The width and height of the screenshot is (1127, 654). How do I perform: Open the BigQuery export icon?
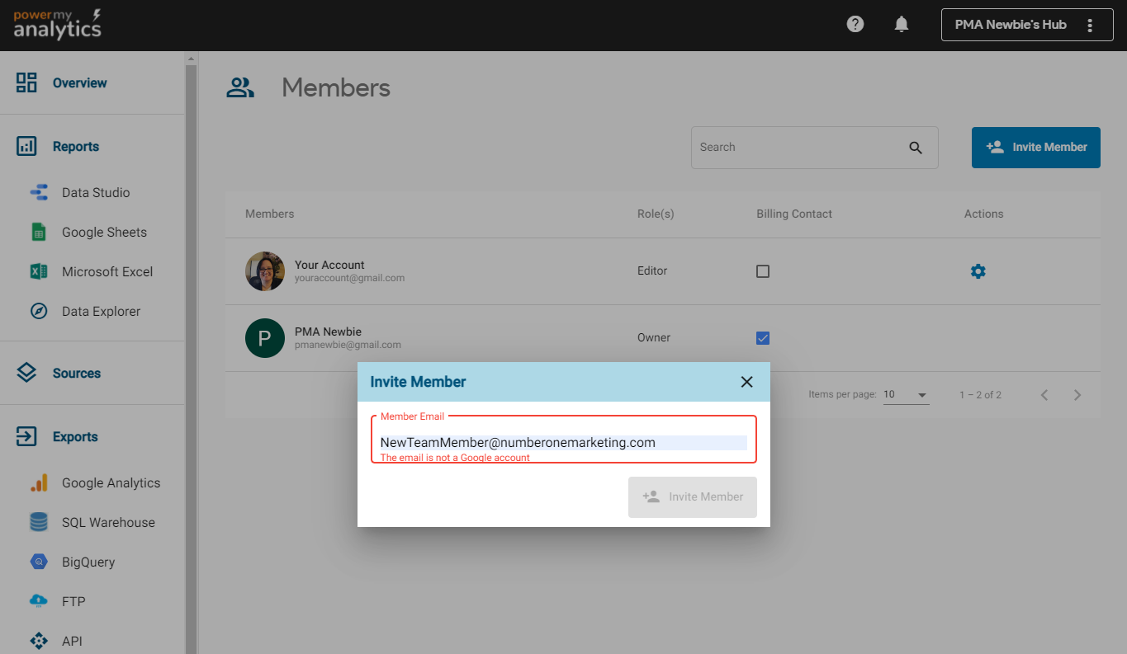[x=39, y=562]
